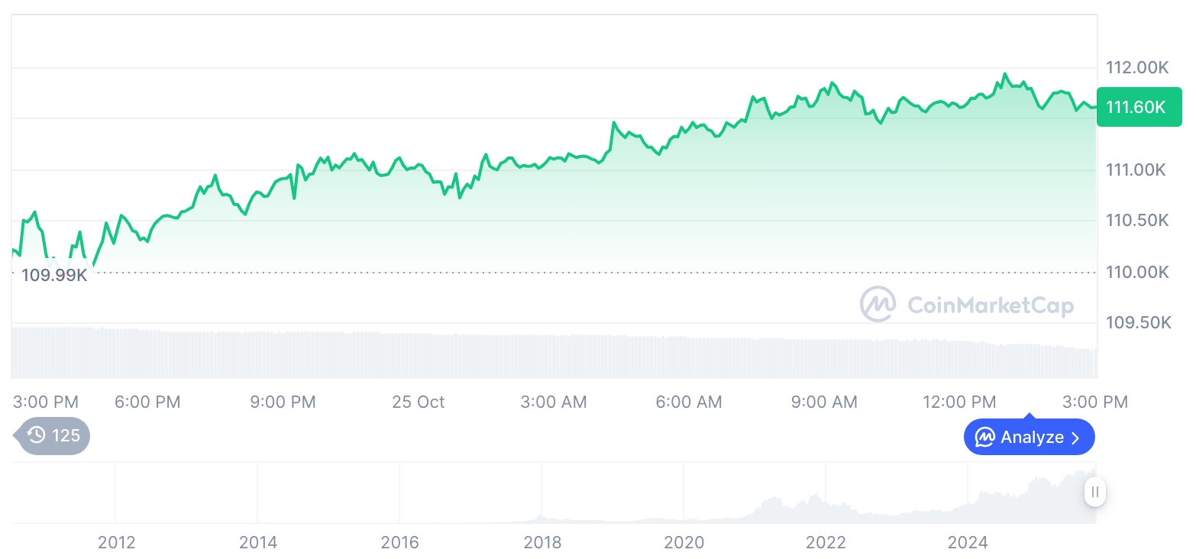Click the 109.50K price axis label

click(1138, 323)
